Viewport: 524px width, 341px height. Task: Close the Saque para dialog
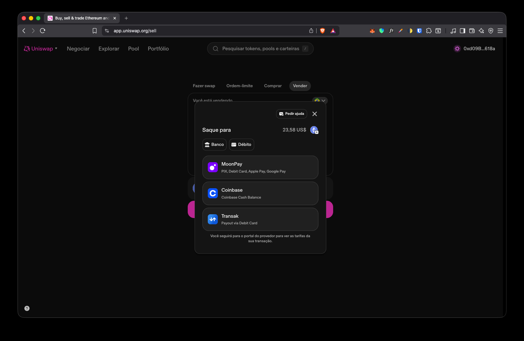point(315,114)
